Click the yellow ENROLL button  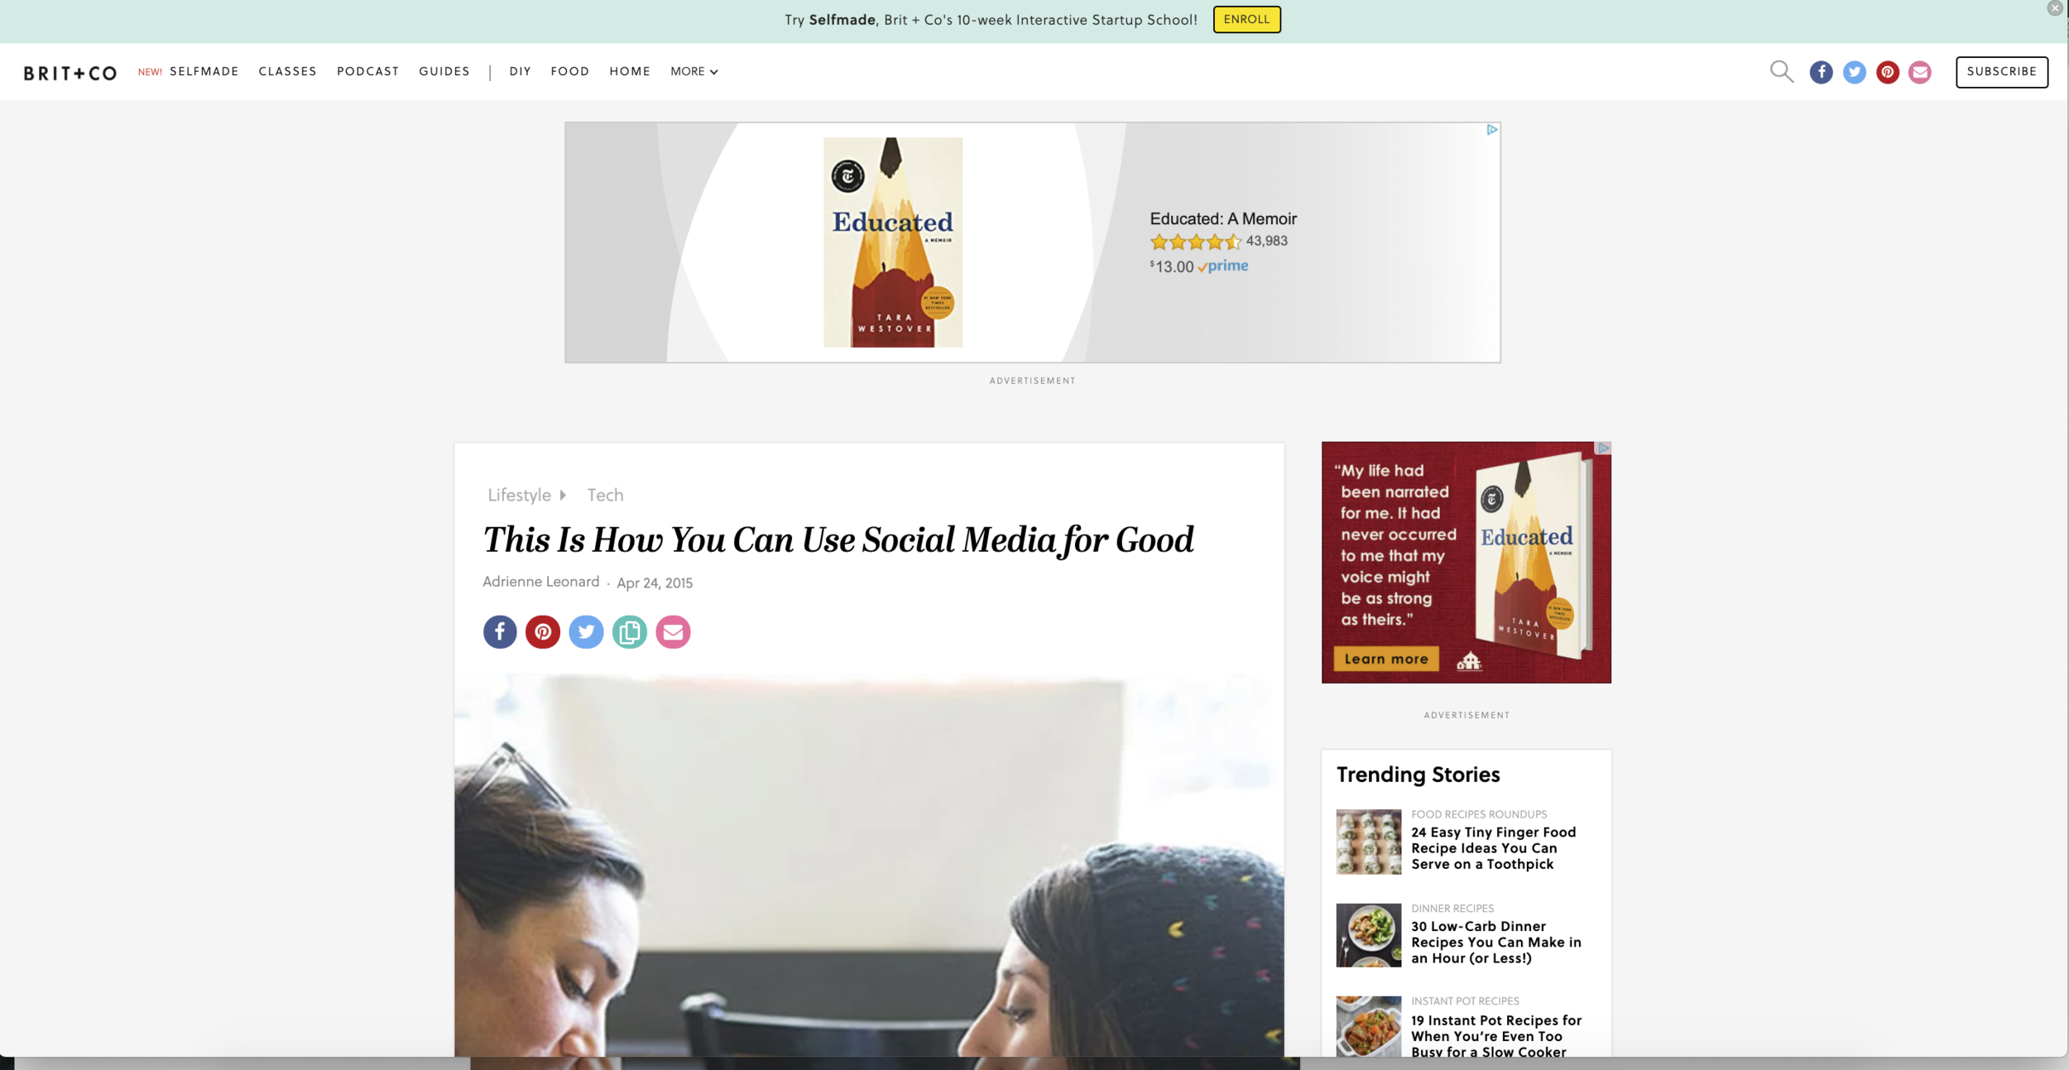tap(1246, 20)
